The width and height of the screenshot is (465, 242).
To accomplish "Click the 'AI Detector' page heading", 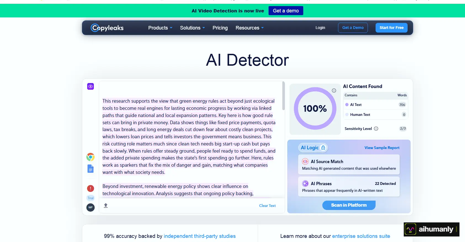I will pos(247,60).
